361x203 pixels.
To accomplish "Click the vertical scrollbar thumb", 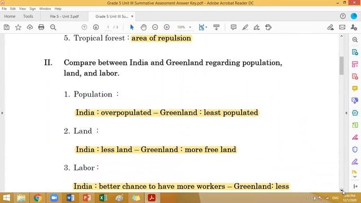I will [x=341, y=65].
